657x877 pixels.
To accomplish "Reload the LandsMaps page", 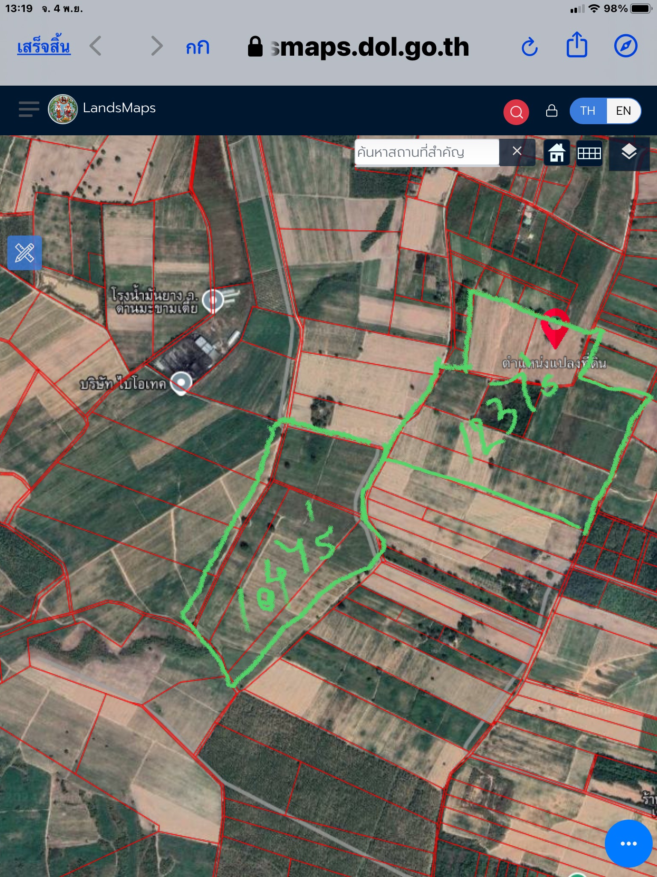I will coord(530,47).
